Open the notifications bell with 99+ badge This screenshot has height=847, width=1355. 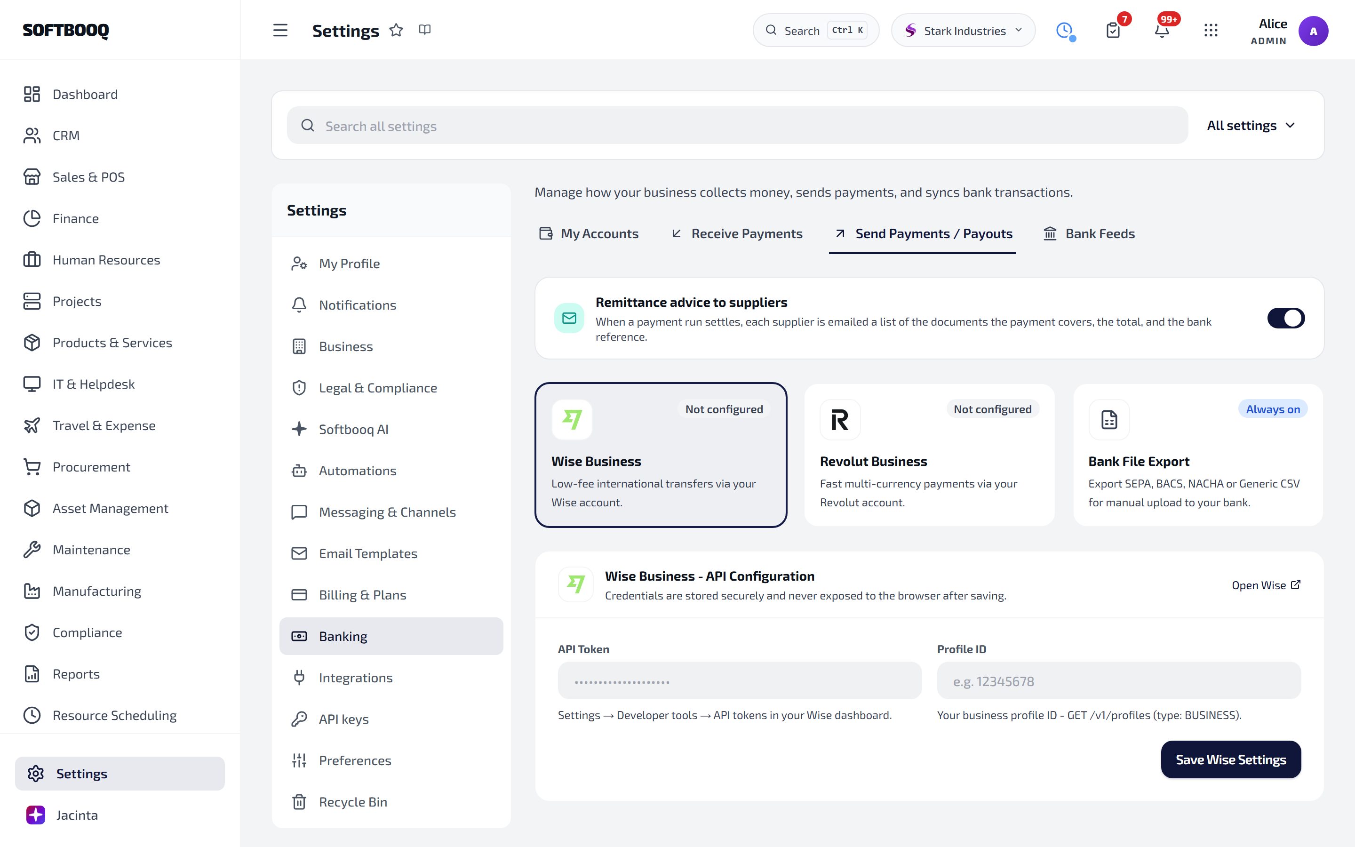point(1163,30)
